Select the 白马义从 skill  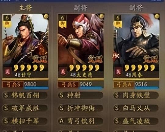pyautogui.click(x=136, y=108)
